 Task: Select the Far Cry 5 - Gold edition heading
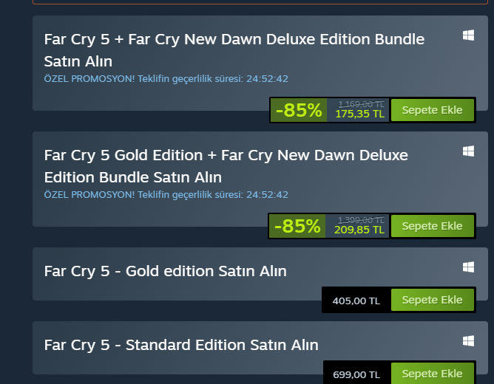pyautogui.click(x=165, y=271)
